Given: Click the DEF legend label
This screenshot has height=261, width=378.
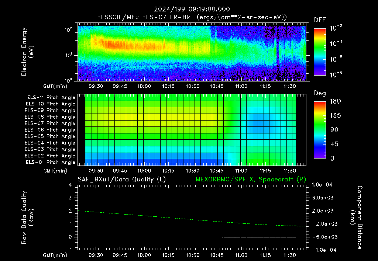Looking at the screenshot, I should tap(320, 20).
